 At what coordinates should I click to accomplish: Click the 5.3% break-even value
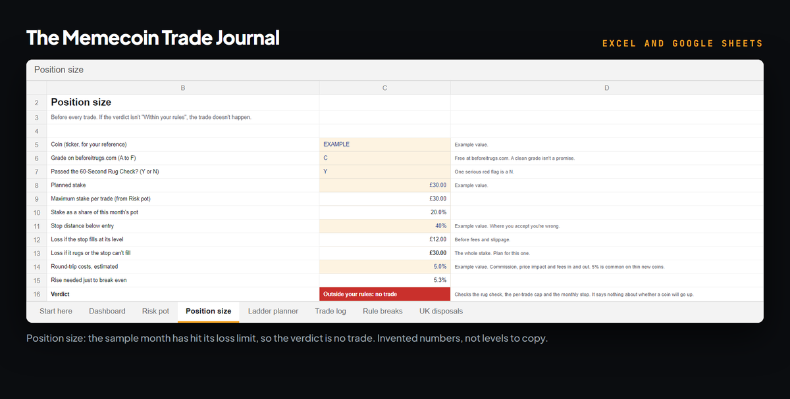click(440, 280)
